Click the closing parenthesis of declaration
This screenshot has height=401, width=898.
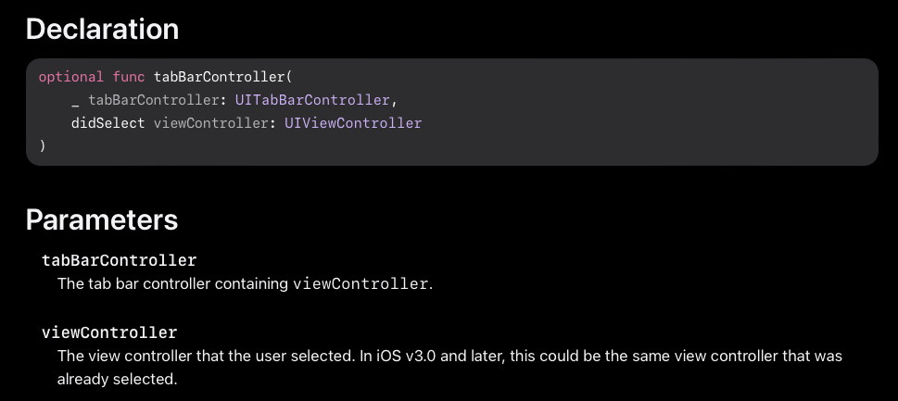(43, 146)
